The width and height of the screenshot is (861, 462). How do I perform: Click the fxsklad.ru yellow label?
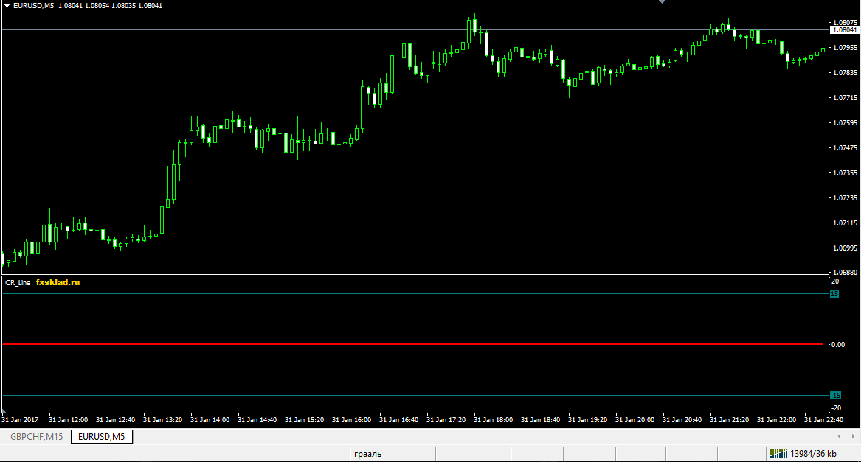pos(58,282)
